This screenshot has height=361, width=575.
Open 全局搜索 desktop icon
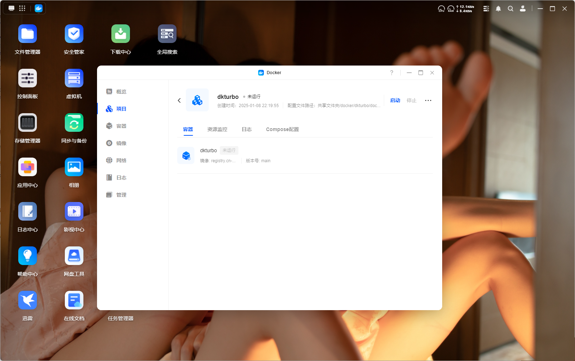(x=167, y=34)
